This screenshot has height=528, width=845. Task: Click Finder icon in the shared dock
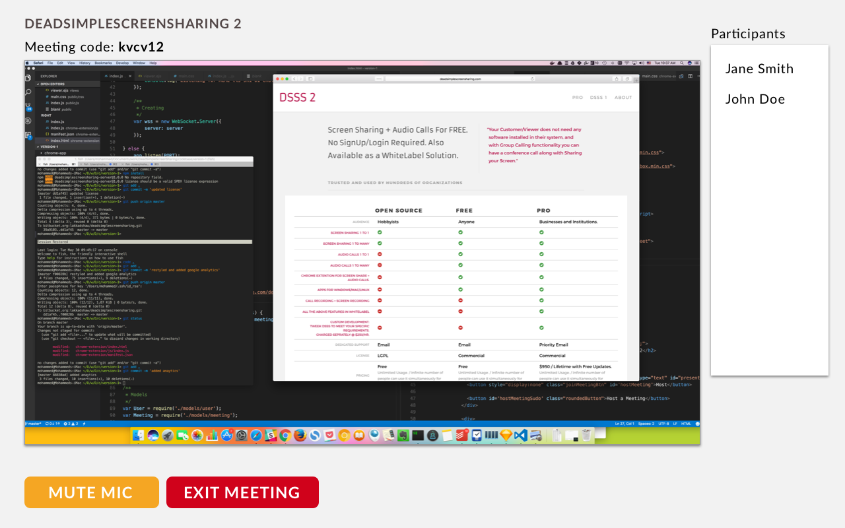138,436
